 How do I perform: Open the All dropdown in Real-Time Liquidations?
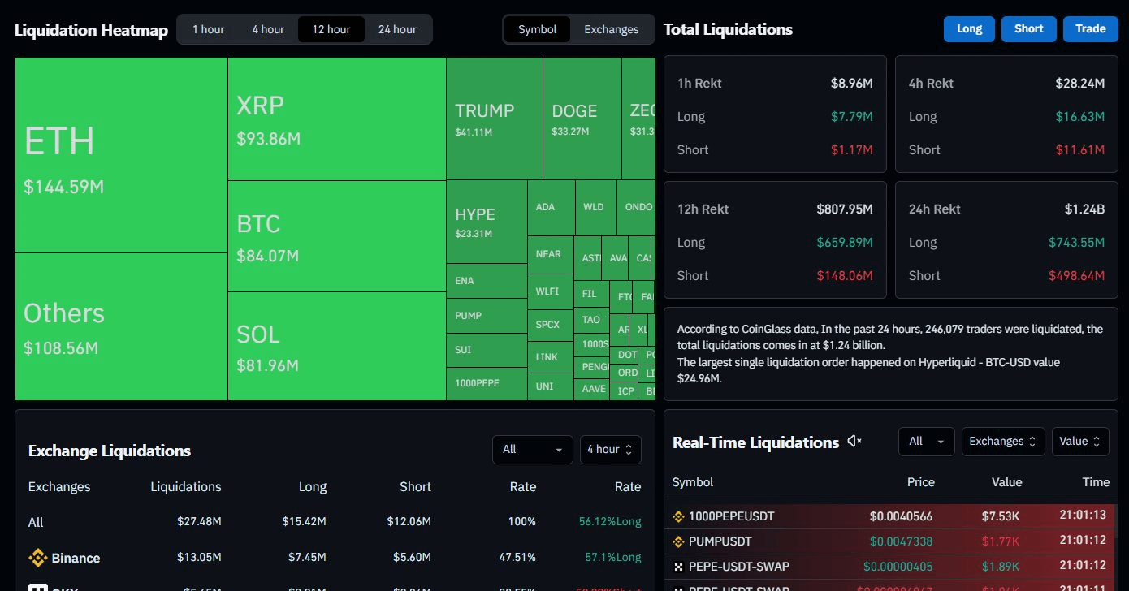927,442
